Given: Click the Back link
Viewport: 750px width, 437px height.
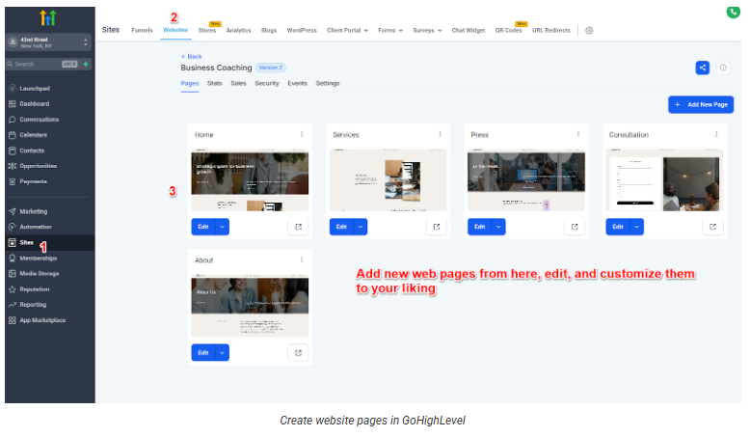Looking at the screenshot, I should tap(191, 57).
